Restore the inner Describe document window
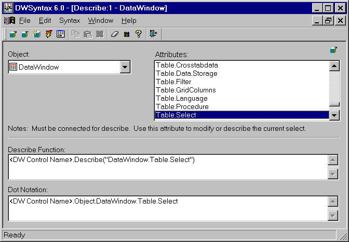The height and width of the screenshot is (242, 349). click(x=328, y=21)
